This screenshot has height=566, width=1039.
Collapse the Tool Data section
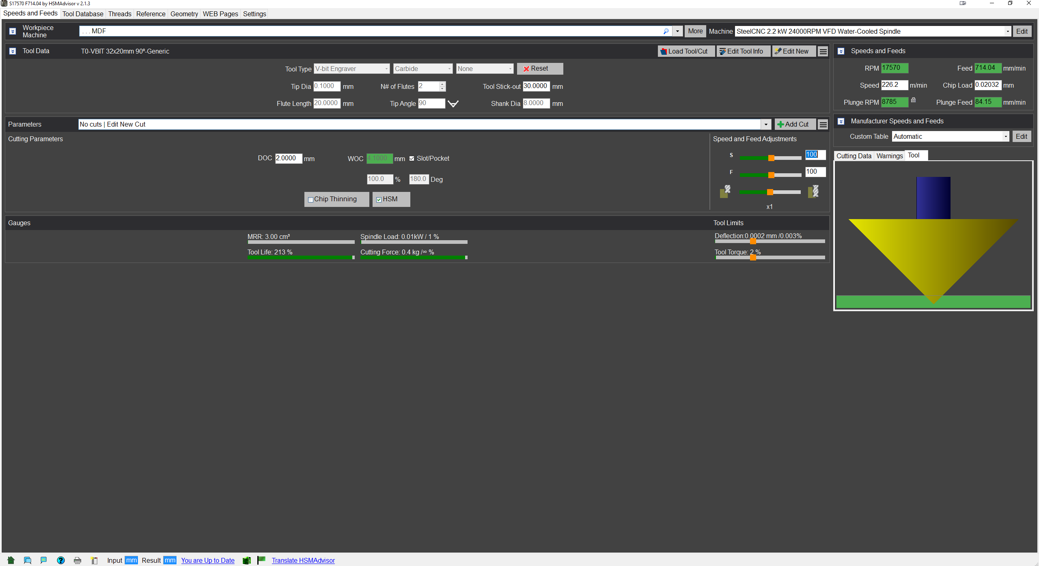click(x=13, y=51)
